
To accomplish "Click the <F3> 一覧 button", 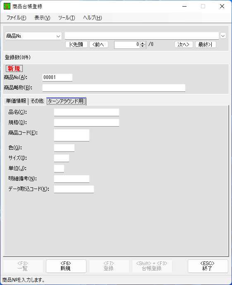I will coord(23,266).
